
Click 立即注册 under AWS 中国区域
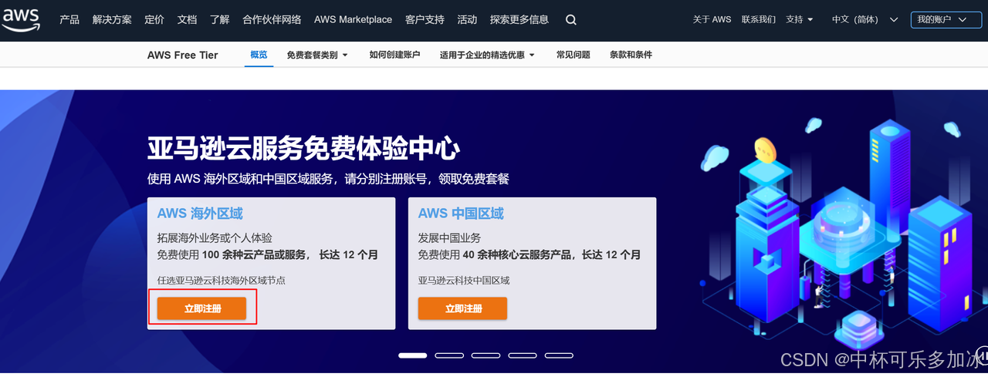click(x=463, y=308)
